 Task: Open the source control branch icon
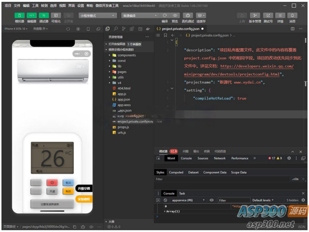pos(124,29)
